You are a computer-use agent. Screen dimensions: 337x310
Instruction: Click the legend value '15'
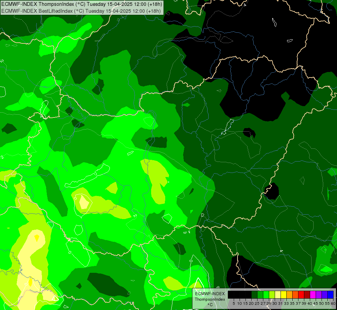pyautogui.click(x=245, y=303)
